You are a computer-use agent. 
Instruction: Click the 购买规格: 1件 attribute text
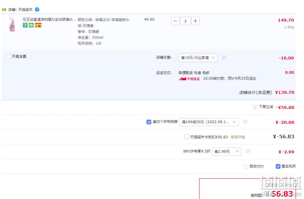[89, 44]
